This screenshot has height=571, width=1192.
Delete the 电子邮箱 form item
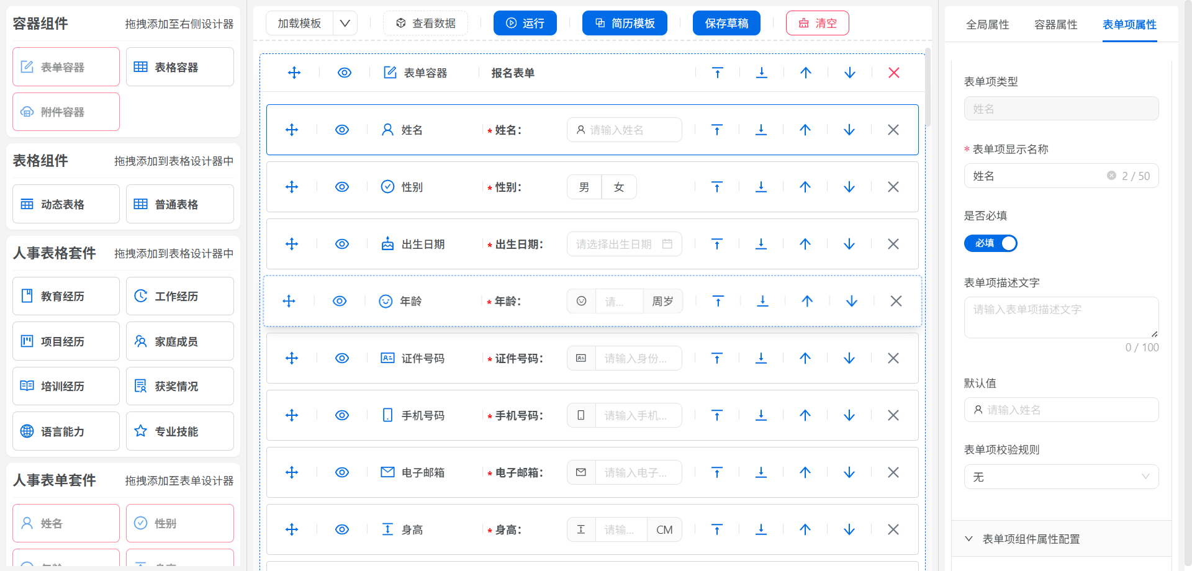893,472
